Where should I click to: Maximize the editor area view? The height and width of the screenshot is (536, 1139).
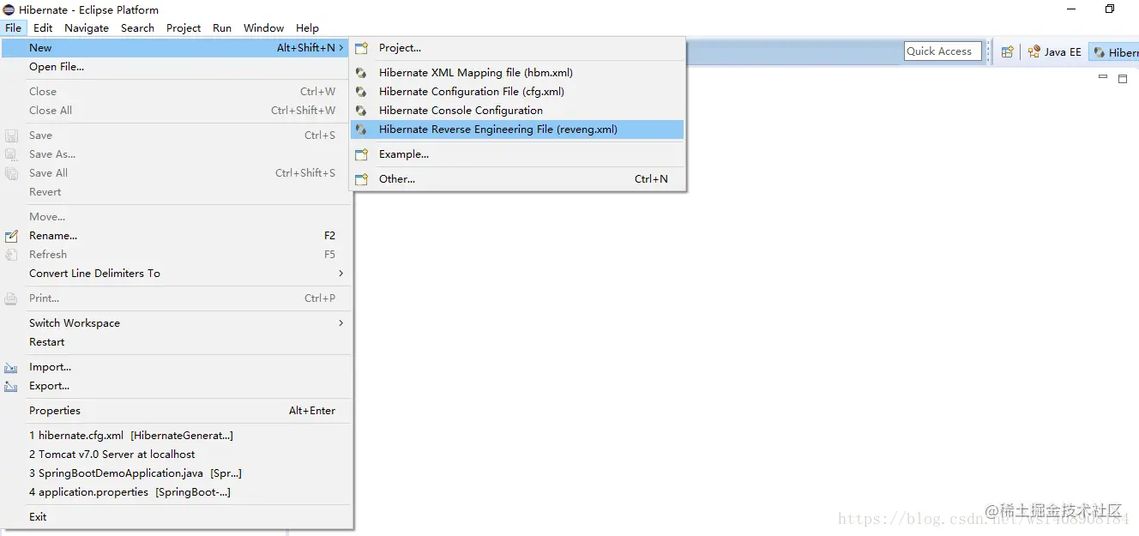coord(1123,78)
